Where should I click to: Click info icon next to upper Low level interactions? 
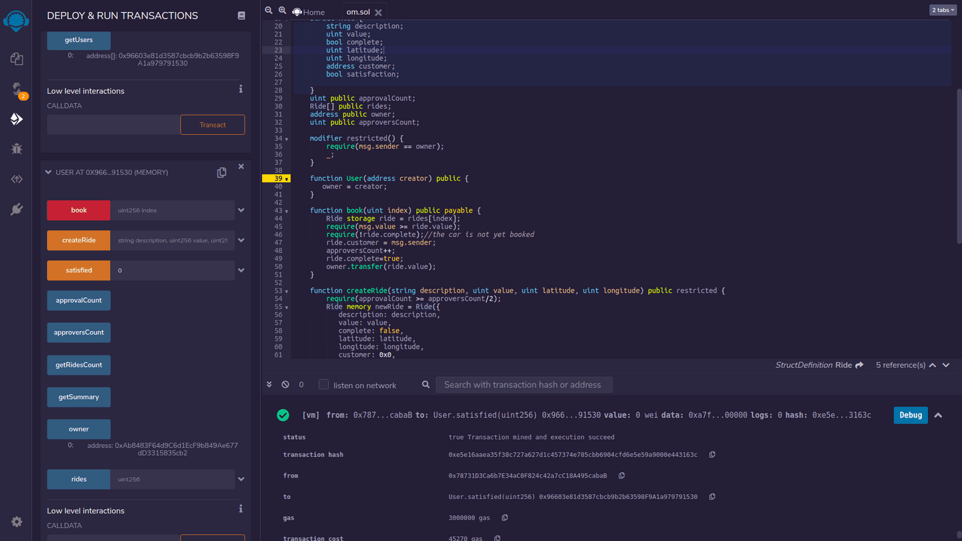(x=240, y=89)
